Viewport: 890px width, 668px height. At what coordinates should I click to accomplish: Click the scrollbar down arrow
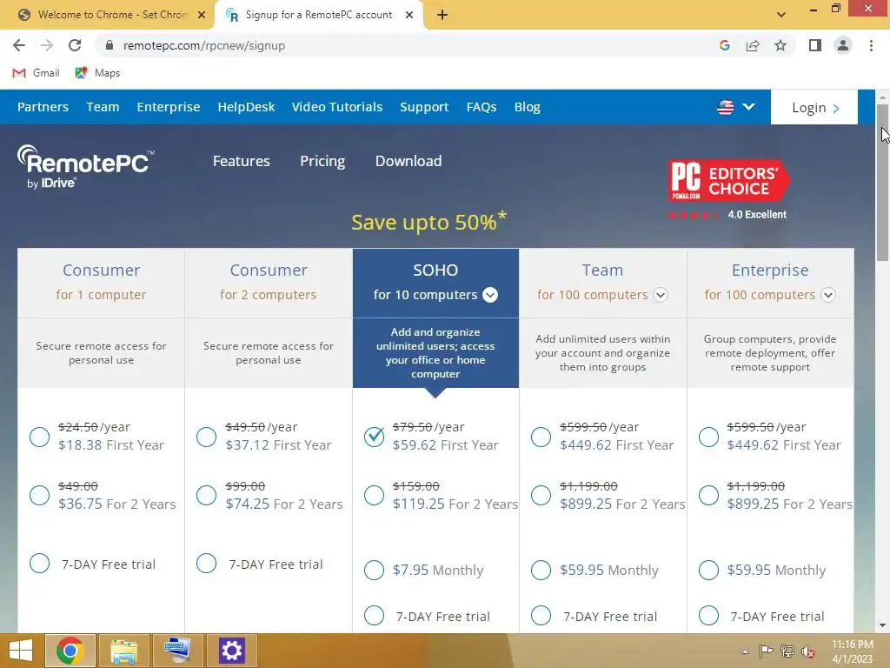pyautogui.click(x=883, y=625)
